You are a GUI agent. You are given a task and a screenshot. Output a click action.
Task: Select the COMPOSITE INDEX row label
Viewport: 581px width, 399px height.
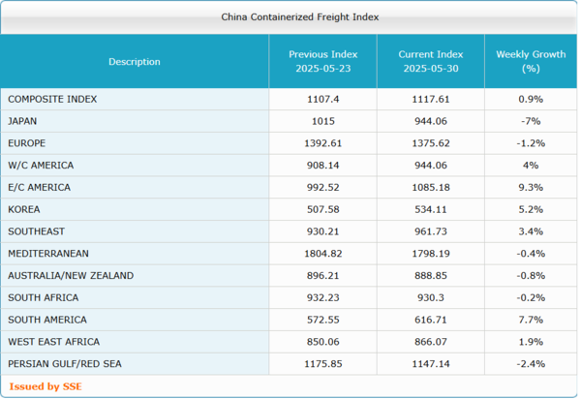(x=52, y=99)
